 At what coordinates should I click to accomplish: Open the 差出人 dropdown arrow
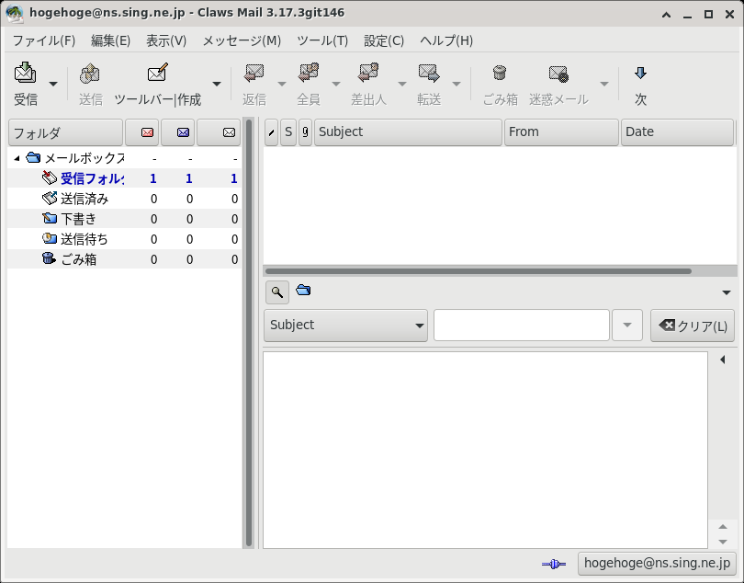pos(402,84)
